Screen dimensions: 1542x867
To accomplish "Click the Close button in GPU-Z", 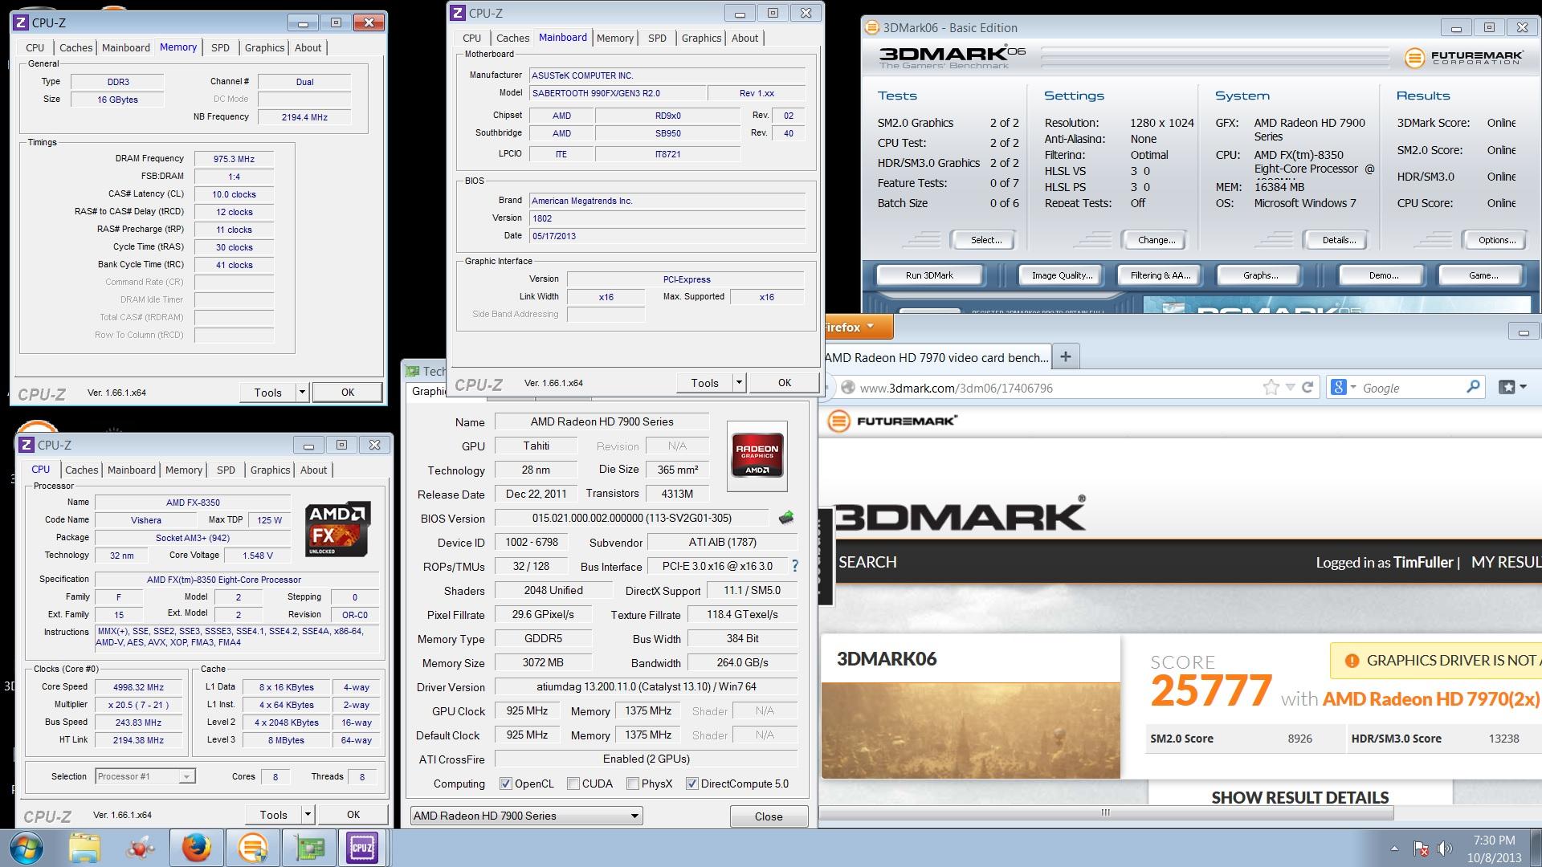I will tap(768, 816).
